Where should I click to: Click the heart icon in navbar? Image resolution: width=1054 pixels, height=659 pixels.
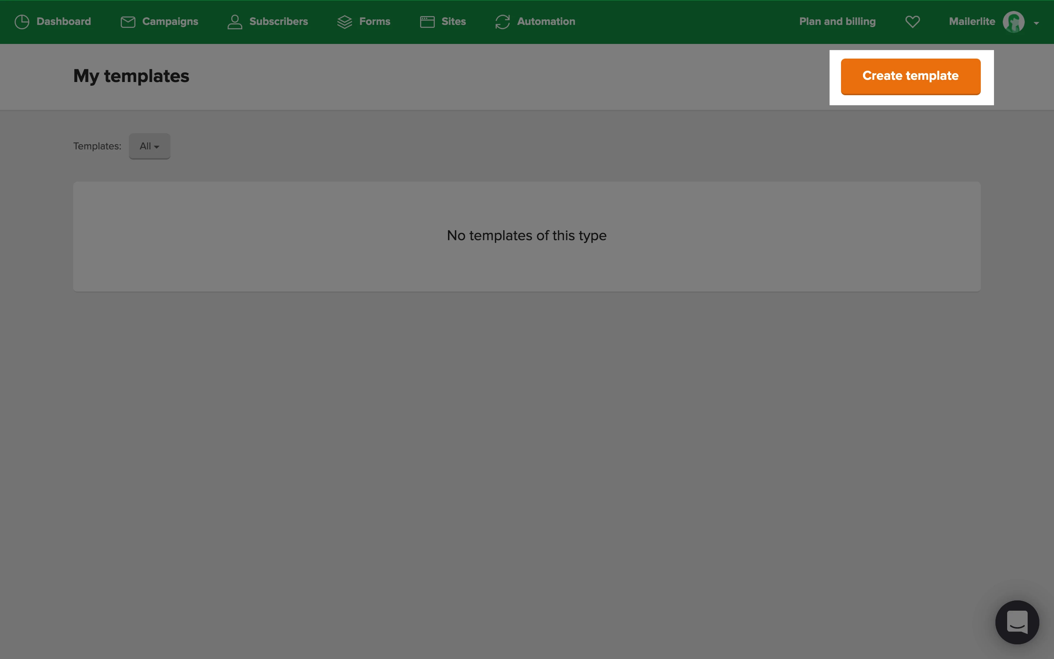click(912, 22)
